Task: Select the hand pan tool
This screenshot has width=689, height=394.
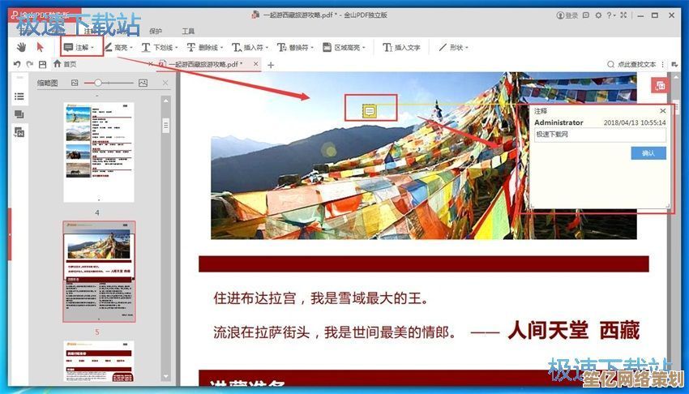Action: [21, 47]
